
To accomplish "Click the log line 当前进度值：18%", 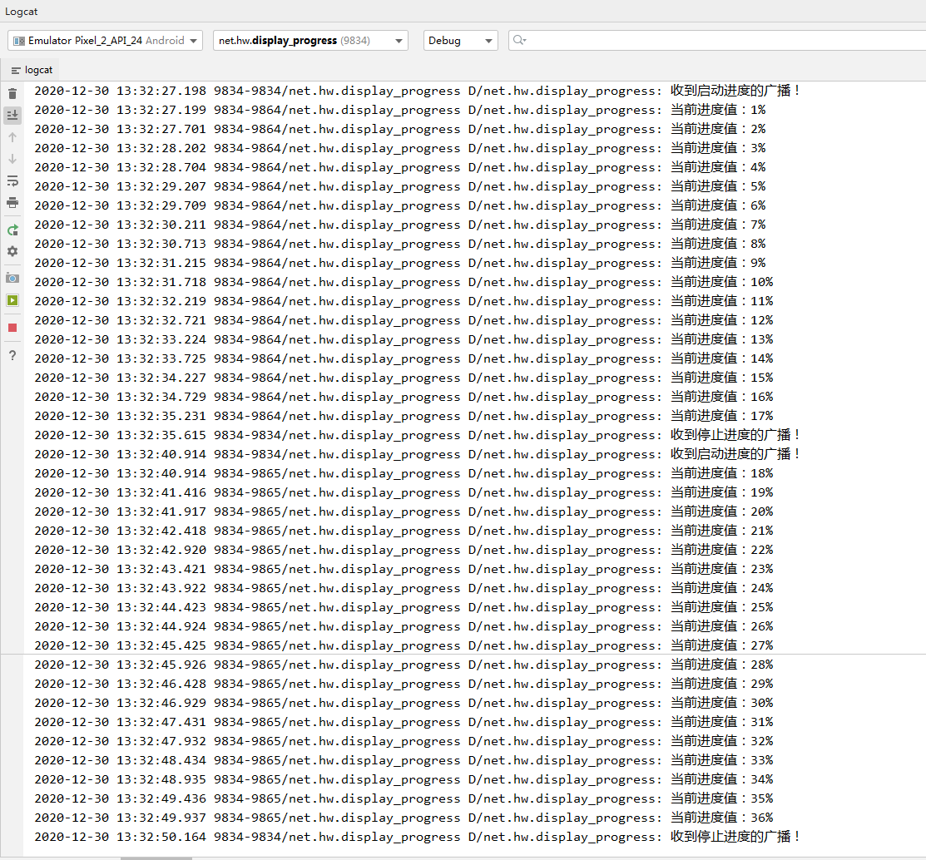I will (404, 473).
